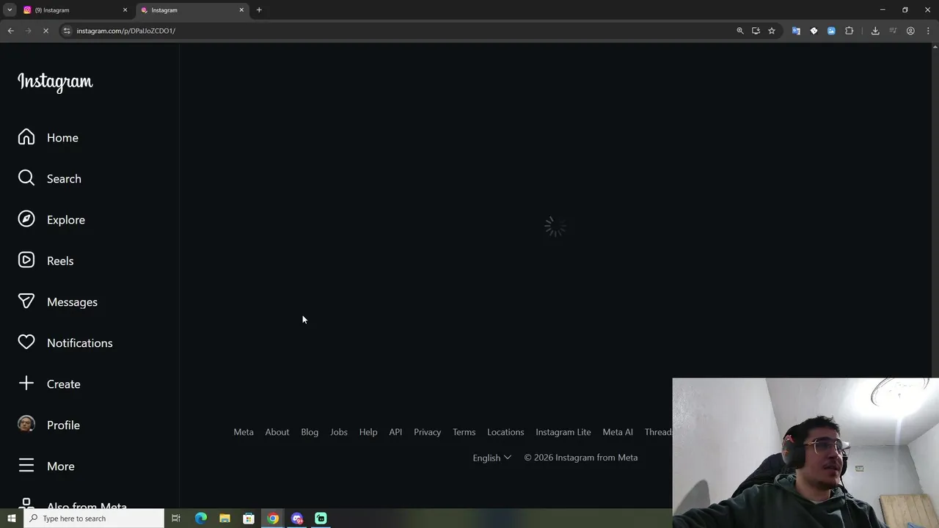Switch to Chrome on the taskbar
This screenshot has width=939, height=528.
[x=273, y=518]
